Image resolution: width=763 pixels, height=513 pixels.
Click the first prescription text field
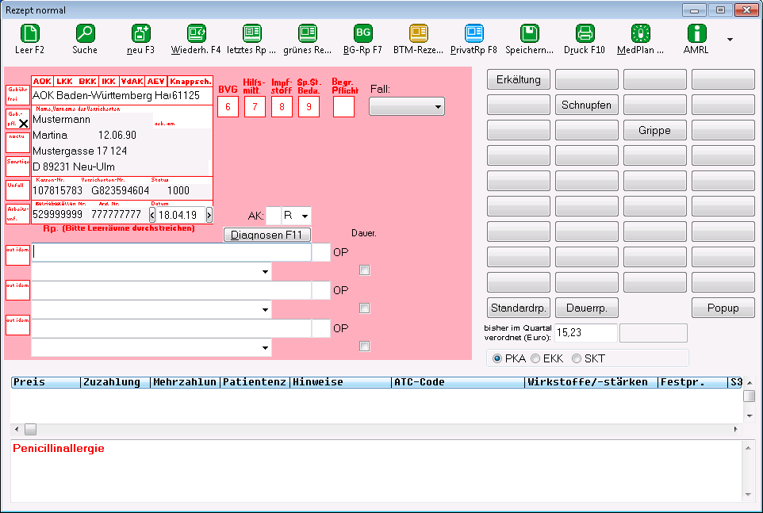(171, 252)
